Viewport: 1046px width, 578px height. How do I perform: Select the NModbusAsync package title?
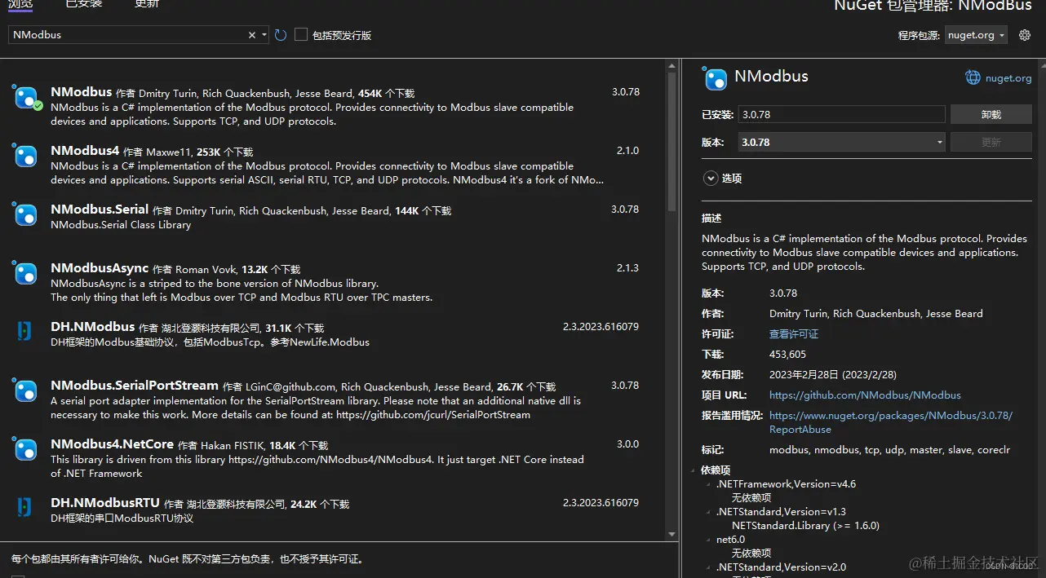[x=100, y=268]
